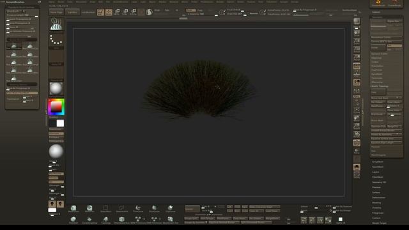
Task: Open the Preferences menu in menu bar
Action: tap(207, 2)
